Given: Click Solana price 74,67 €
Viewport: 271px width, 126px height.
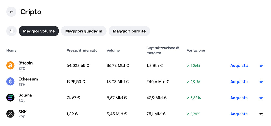Looking at the screenshot, I should [x=73, y=98].
